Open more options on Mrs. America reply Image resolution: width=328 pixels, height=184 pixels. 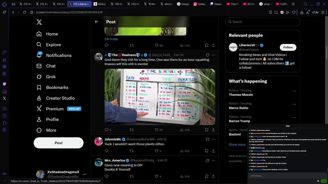tap(213, 160)
